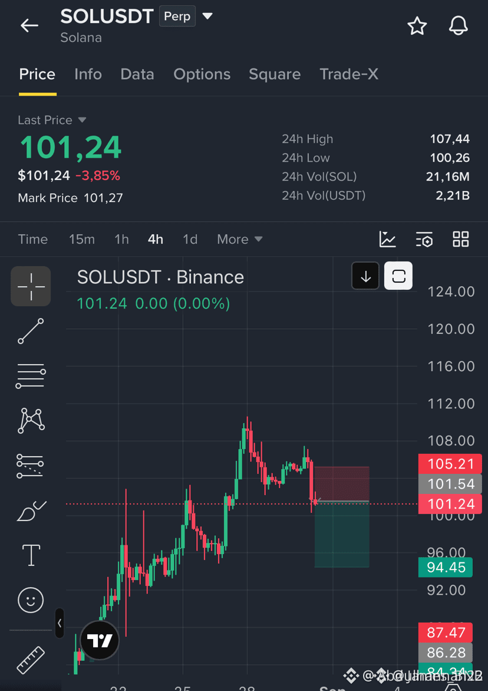Screen dimensions: 488x691
Task: Click the SOLUSDT · Binance chart title
Action: tap(160, 277)
